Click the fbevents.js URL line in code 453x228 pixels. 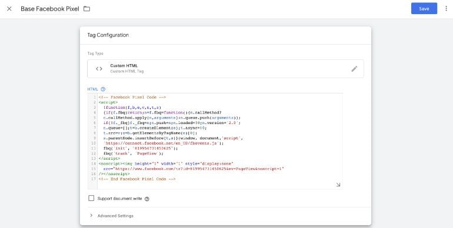click(164, 143)
